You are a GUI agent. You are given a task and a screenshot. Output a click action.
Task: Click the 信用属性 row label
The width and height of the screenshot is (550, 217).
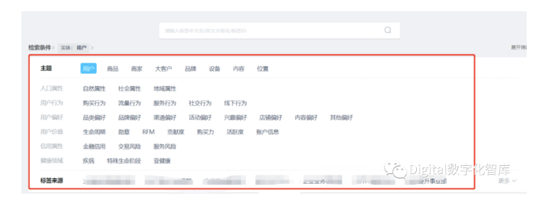(51, 146)
